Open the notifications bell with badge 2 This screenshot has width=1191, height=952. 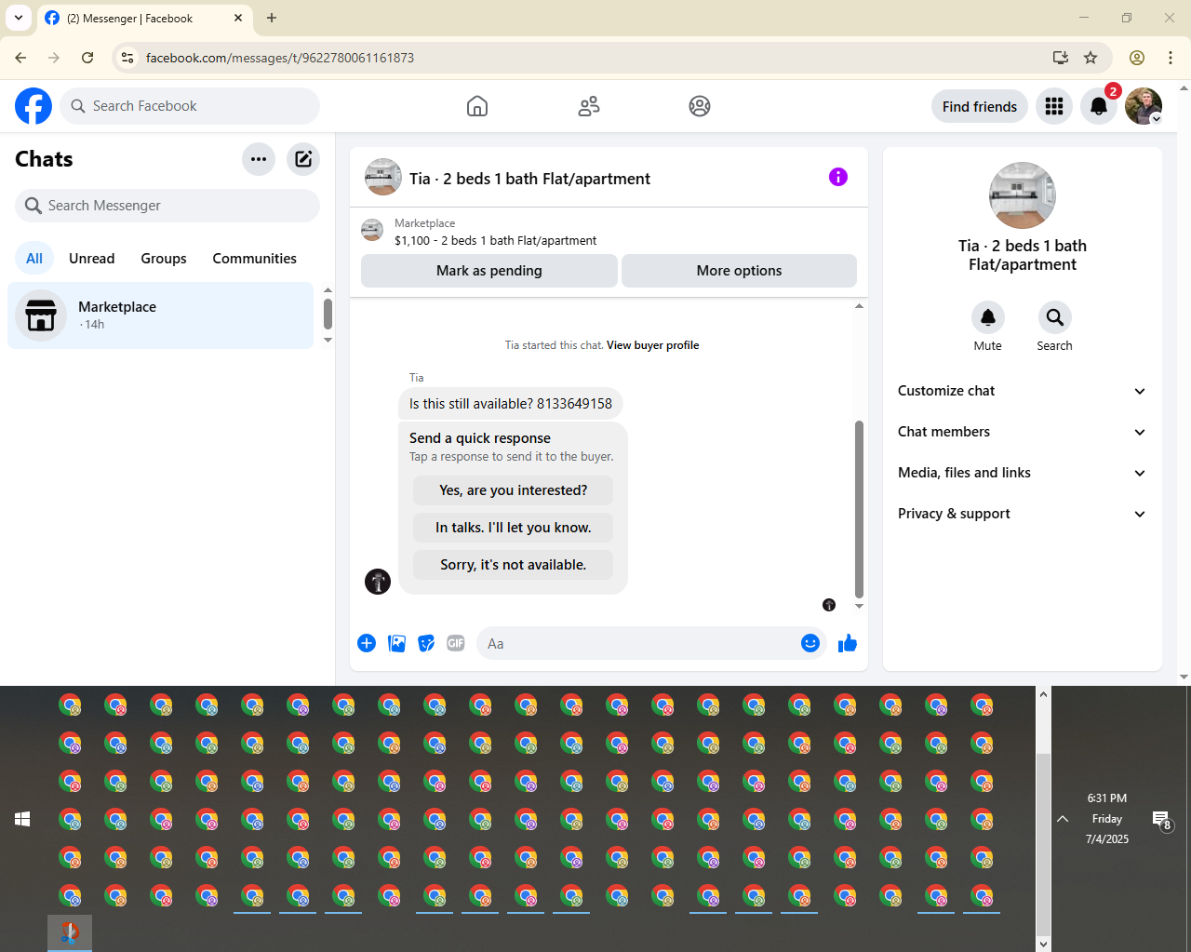(x=1099, y=106)
